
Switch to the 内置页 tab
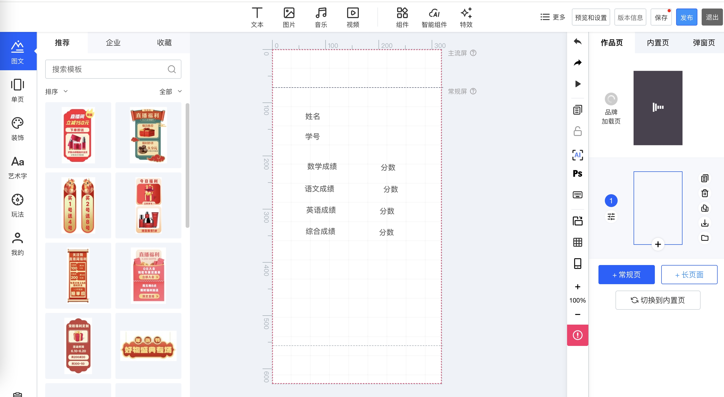click(658, 43)
